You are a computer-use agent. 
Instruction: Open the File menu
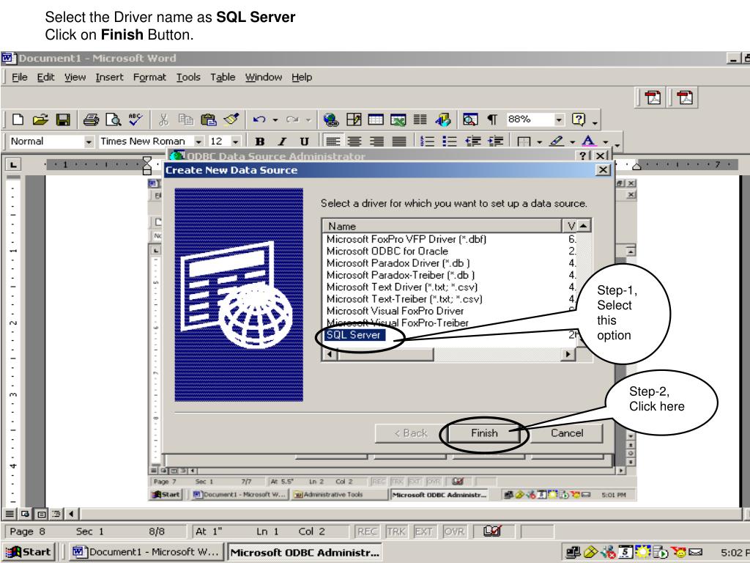click(x=20, y=77)
